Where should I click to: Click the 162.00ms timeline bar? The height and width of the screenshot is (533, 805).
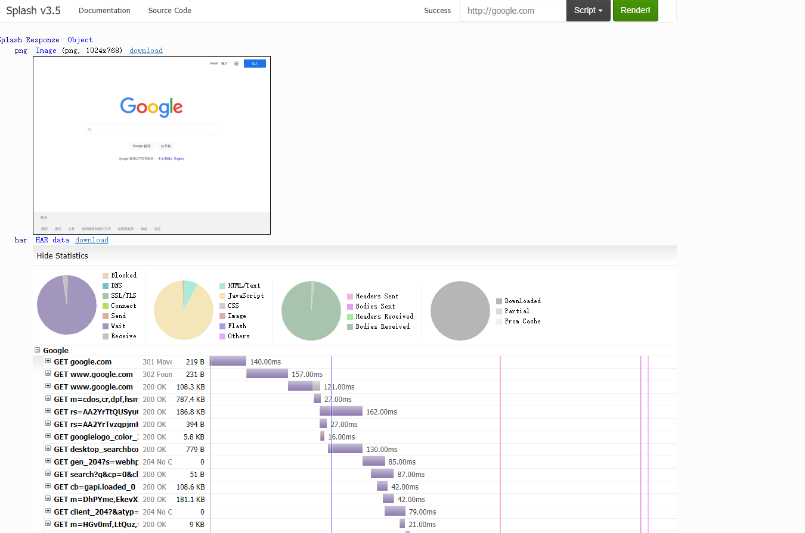coord(341,412)
